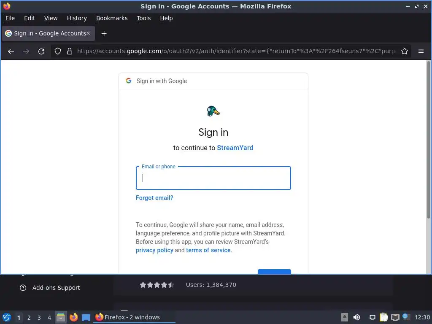This screenshot has width=432, height=324.
Task: Click the browser back arrow
Action: 11,51
